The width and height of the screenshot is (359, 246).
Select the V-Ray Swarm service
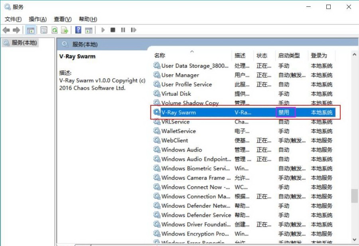pos(244,112)
